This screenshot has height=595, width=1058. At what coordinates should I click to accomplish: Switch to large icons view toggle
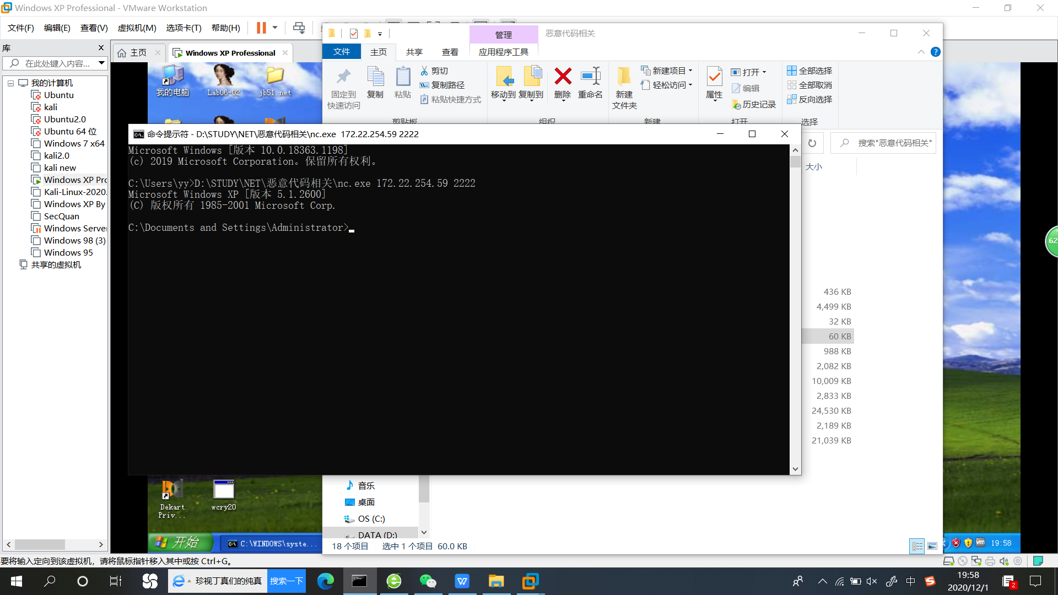coord(932,546)
